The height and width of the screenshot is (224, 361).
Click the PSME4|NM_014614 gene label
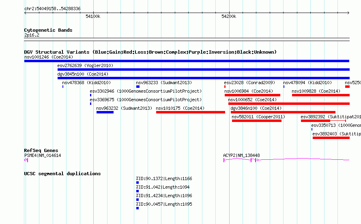tap(43, 155)
